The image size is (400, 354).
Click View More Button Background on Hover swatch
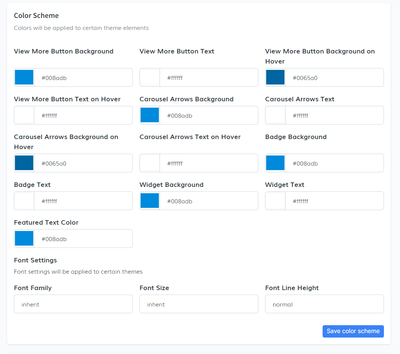pyautogui.click(x=276, y=77)
